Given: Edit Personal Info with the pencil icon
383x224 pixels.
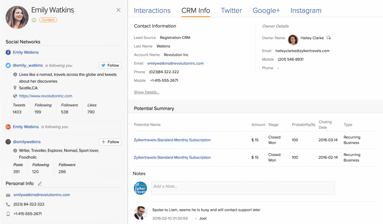Looking at the screenshot, I should (x=40, y=184).
